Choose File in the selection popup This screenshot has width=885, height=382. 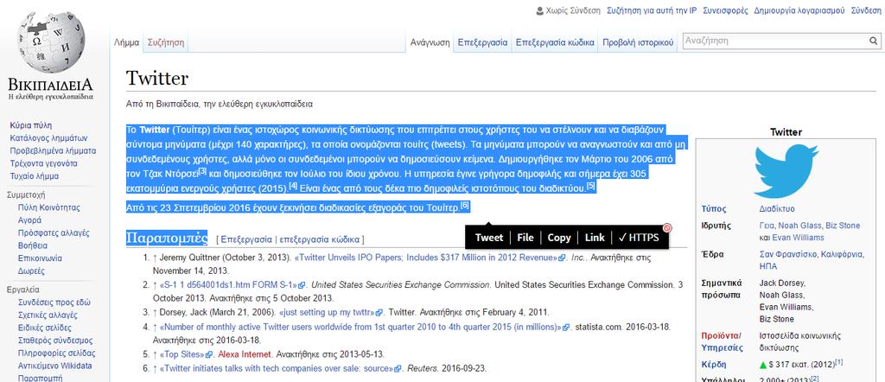(525, 238)
